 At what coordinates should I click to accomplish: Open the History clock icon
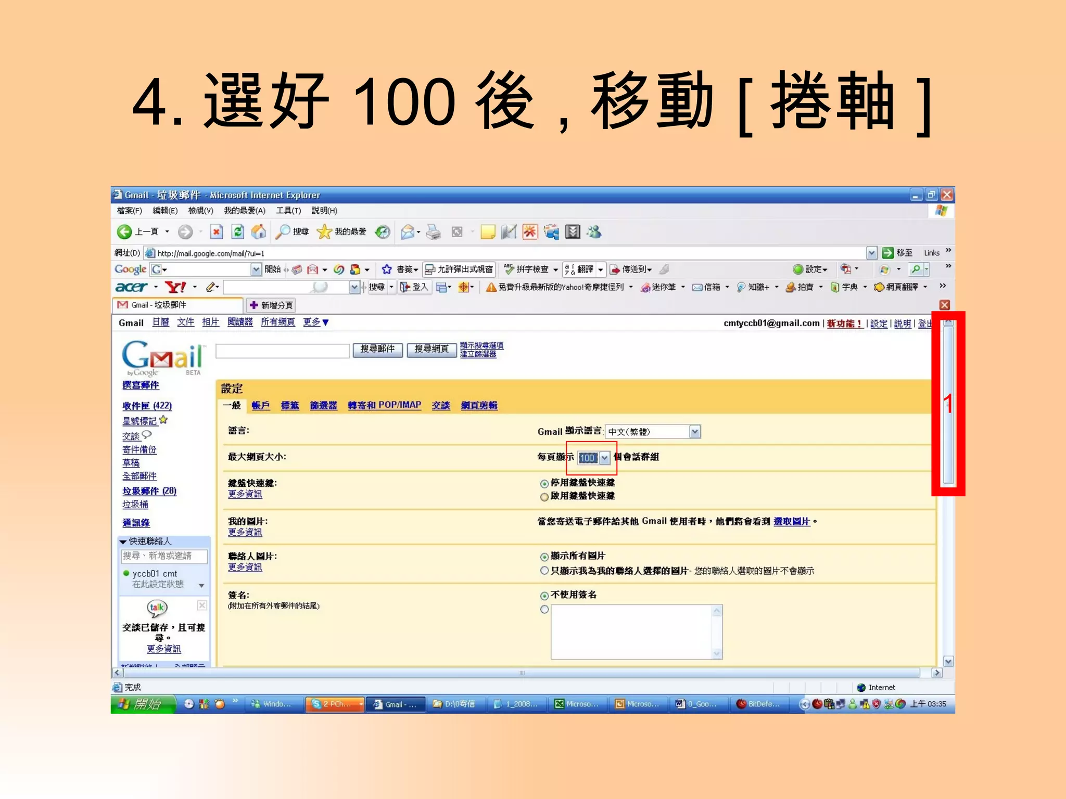tap(383, 231)
